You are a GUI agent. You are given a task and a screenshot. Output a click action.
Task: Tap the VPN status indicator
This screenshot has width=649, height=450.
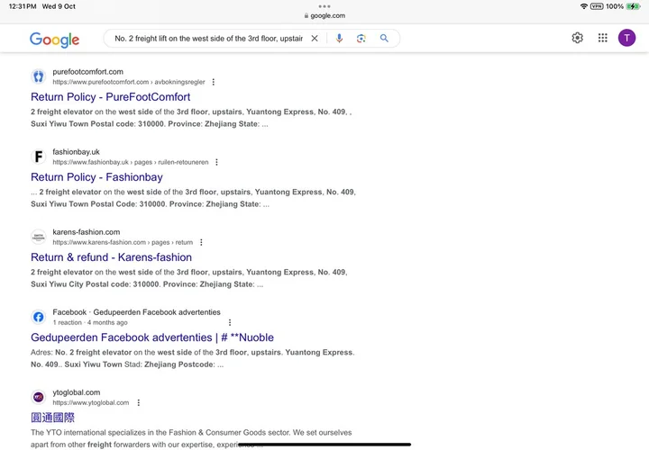(x=597, y=6)
